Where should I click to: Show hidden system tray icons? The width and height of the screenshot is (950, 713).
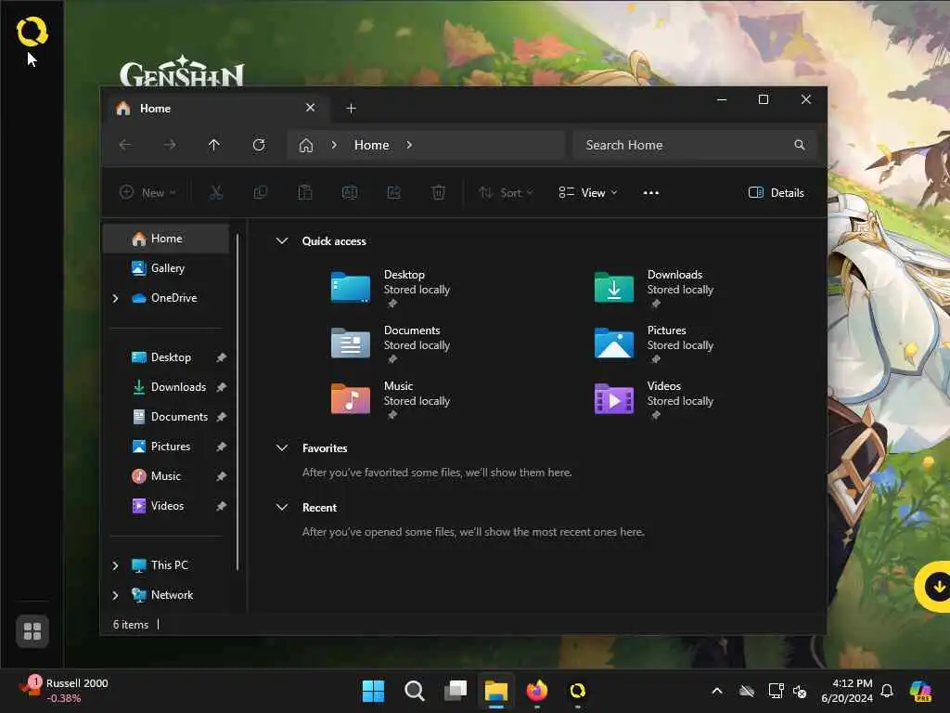[x=717, y=691]
